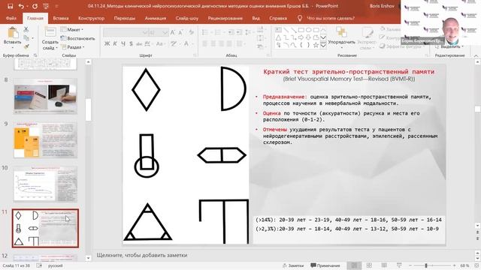Image resolution: width=481 pixels, height=270 pixels.
Task: Switch to the Переходы tab
Action: coord(125,18)
